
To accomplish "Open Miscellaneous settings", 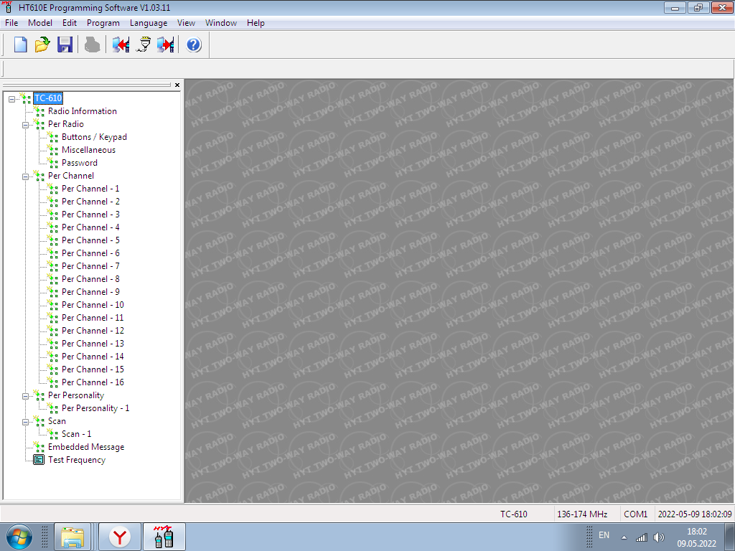I will (88, 150).
